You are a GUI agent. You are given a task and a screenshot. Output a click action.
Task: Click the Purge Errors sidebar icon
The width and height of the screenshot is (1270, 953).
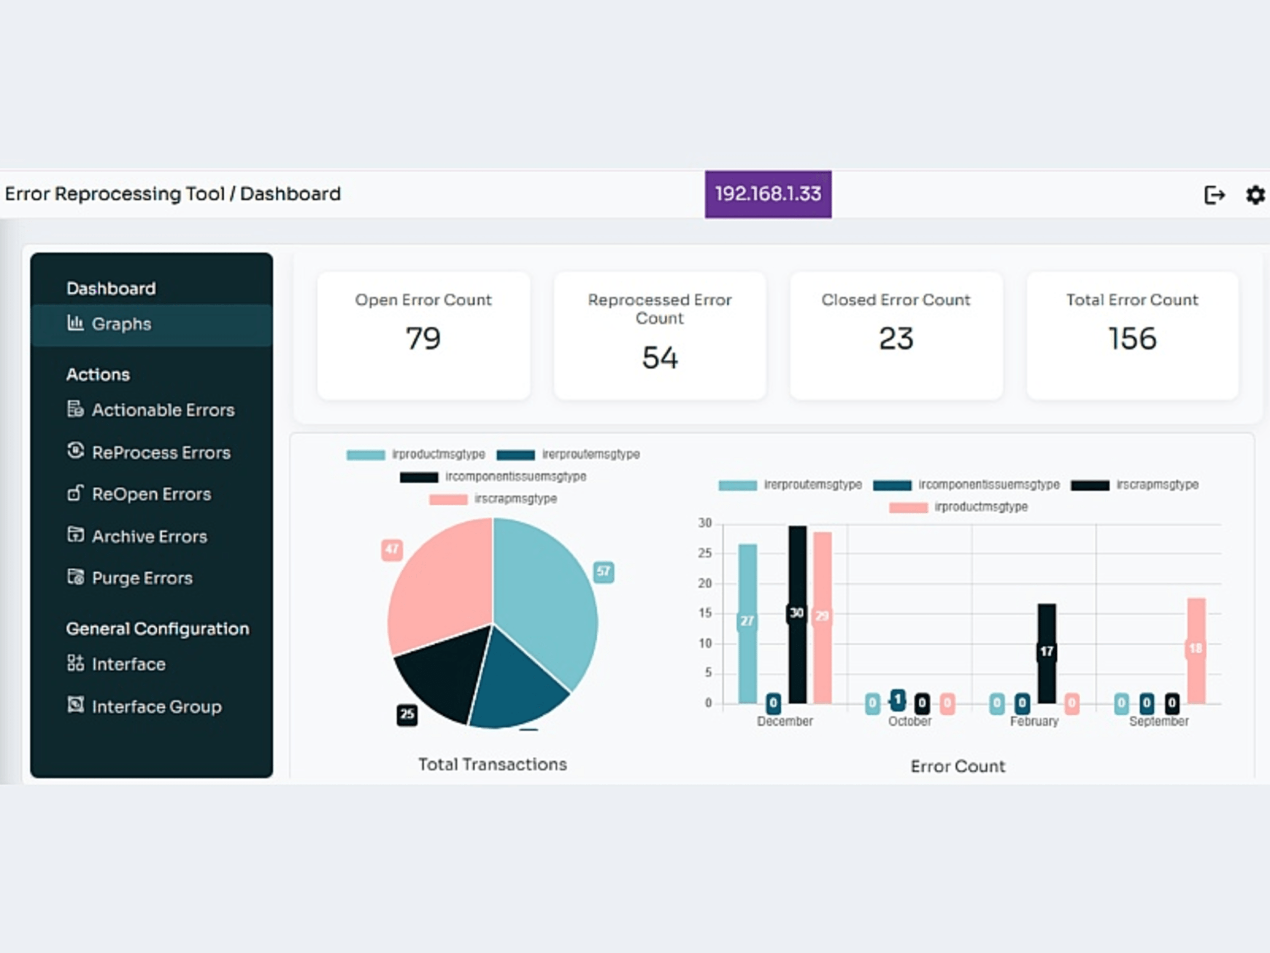[x=75, y=577]
